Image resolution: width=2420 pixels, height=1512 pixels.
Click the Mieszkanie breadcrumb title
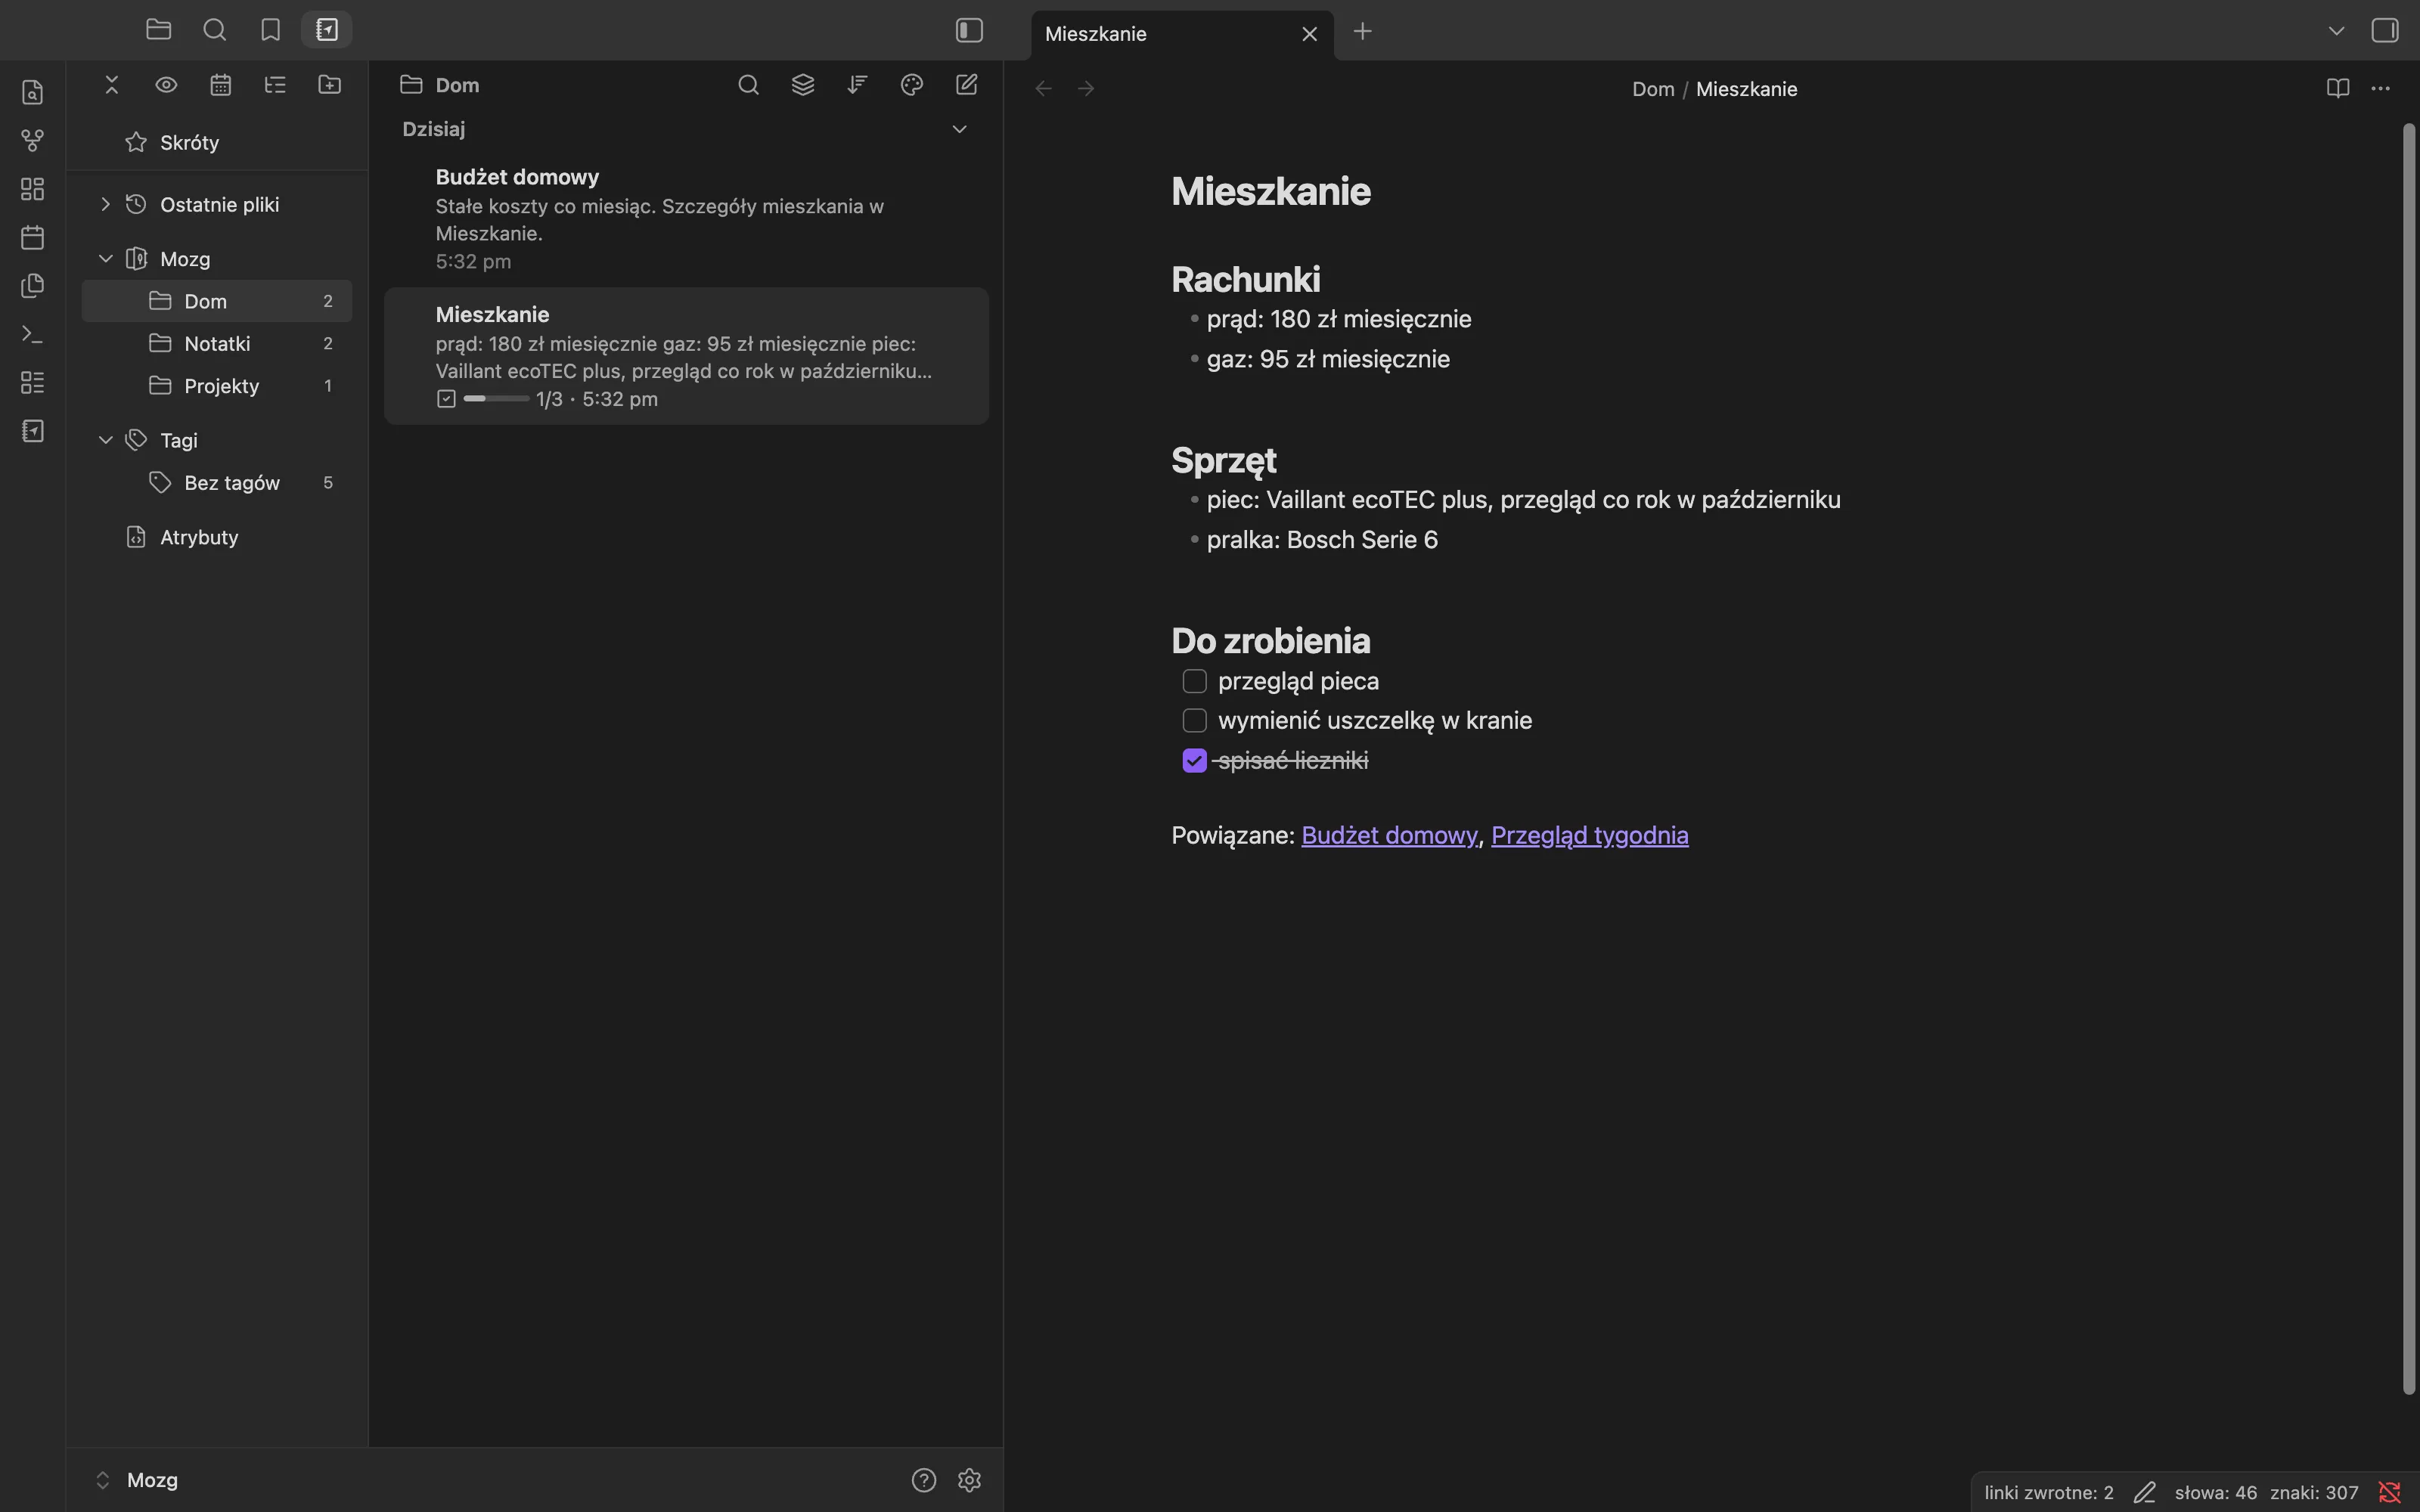pos(1746,89)
